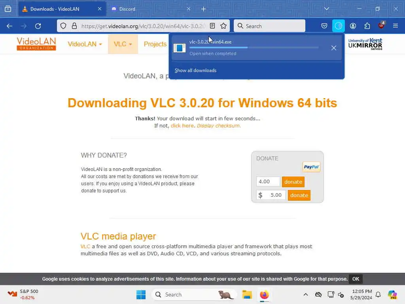405x304 pixels.
Task: Open File Explorer from taskbar
Action: tap(247, 294)
